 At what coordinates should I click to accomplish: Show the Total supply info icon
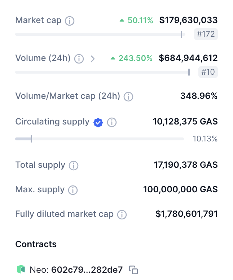click(74, 166)
